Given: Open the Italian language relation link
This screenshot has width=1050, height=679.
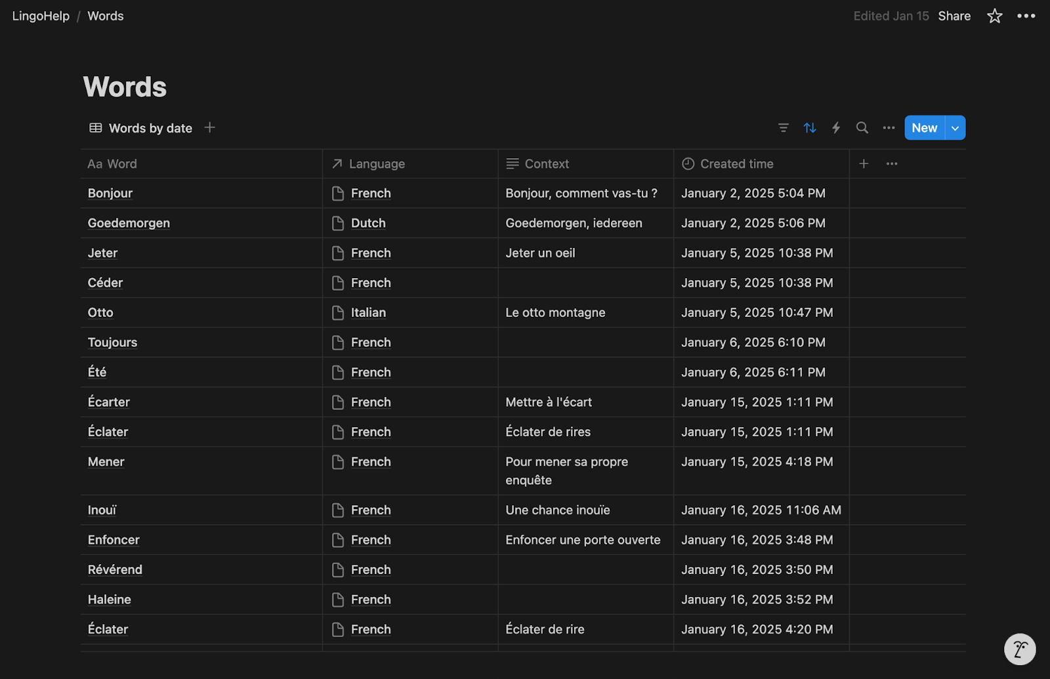Looking at the screenshot, I should [x=368, y=313].
